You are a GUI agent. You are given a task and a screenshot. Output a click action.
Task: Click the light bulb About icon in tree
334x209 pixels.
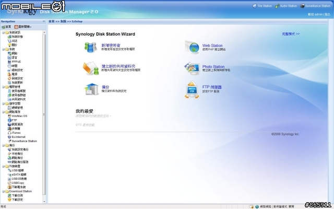click(x=9, y=45)
